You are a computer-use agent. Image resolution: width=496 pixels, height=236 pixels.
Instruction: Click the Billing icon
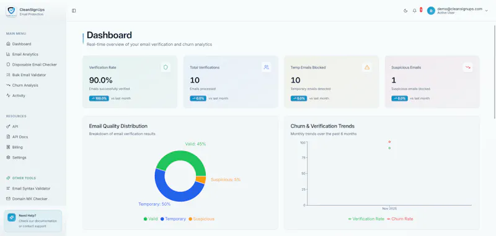(8, 147)
